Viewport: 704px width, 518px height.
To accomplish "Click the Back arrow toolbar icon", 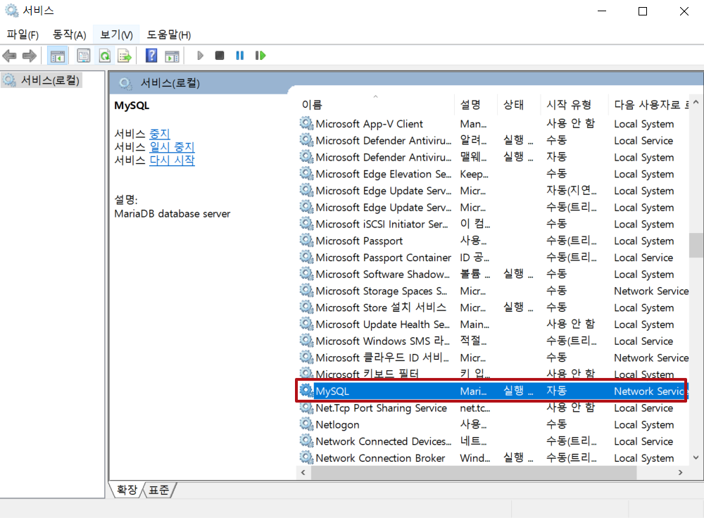I will point(9,56).
